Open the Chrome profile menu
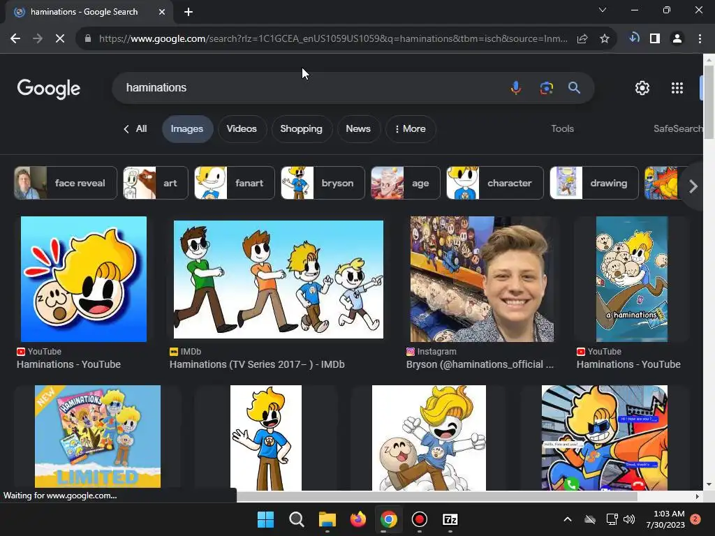This screenshot has height=536, width=715. [x=677, y=39]
